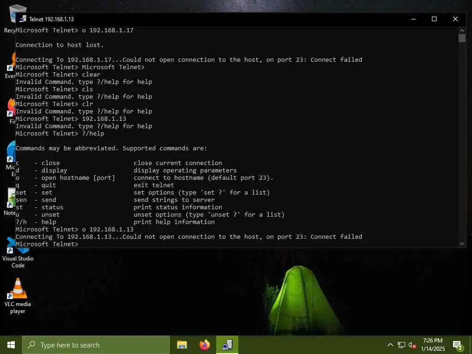Click 'open hostname [port]' in the help list
This screenshot has height=354, width=472.
pos(78,177)
